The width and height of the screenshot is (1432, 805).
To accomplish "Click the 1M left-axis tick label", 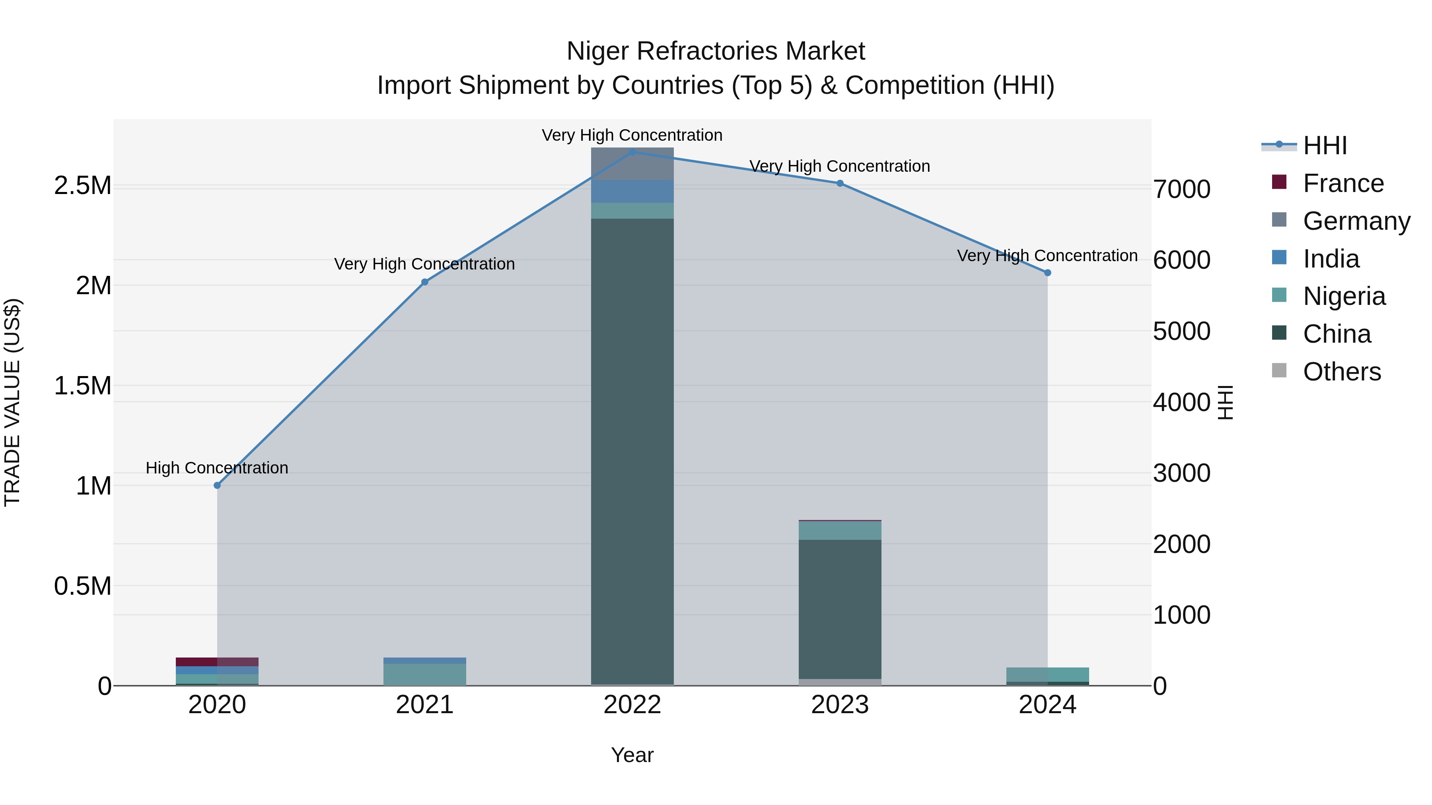I will [x=94, y=486].
